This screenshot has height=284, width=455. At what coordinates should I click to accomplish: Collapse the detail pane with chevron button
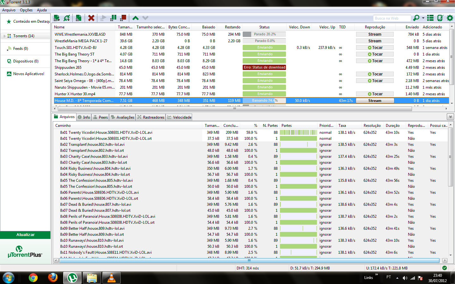(x=450, y=117)
